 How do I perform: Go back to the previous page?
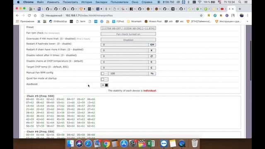click(x=17, y=15)
